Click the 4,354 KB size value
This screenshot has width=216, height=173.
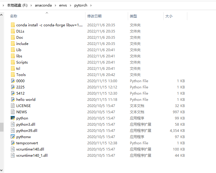177,131
